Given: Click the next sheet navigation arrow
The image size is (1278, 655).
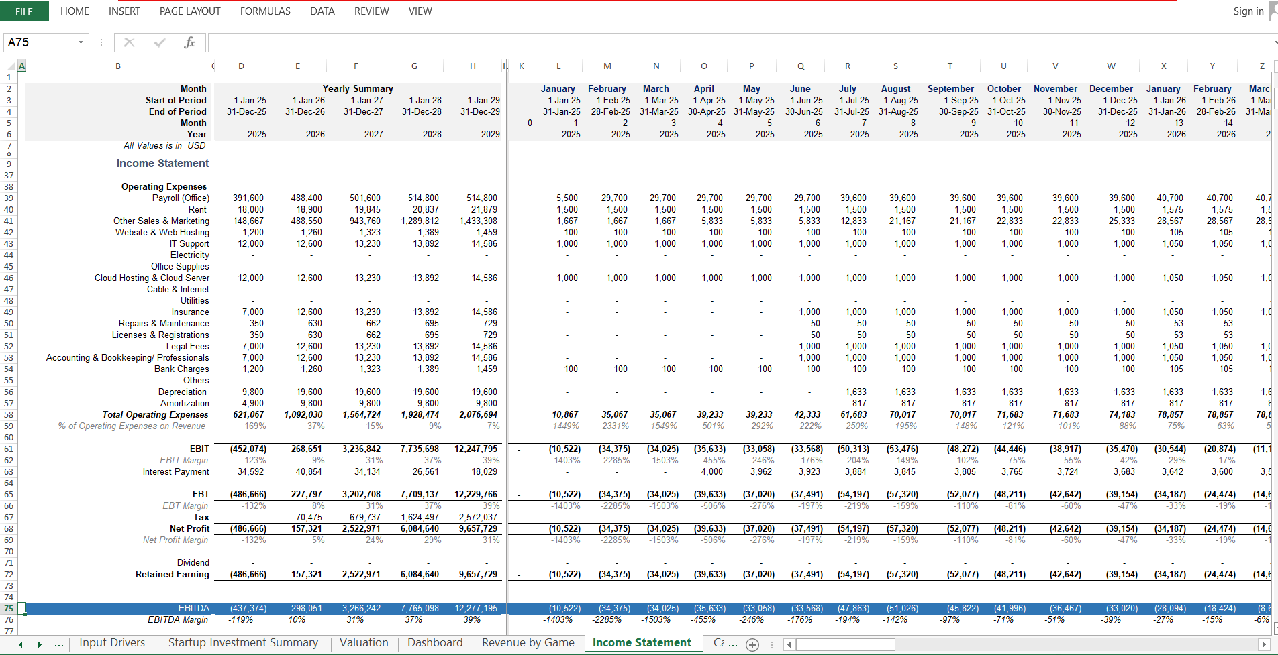Looking at the screenshot, I should 40,644.
